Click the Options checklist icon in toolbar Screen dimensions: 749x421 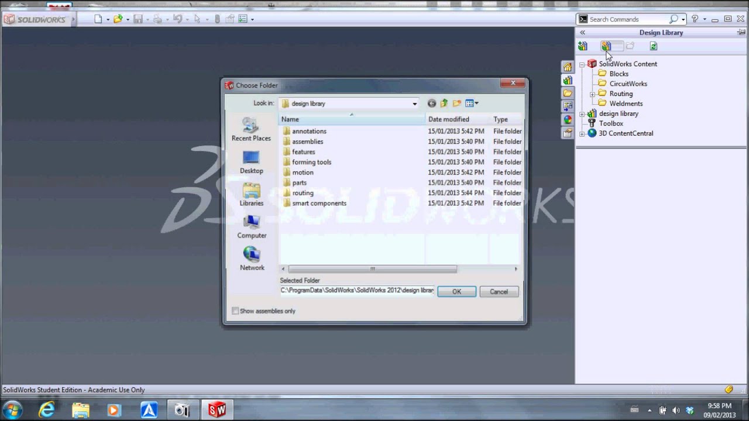click(243, 19)
